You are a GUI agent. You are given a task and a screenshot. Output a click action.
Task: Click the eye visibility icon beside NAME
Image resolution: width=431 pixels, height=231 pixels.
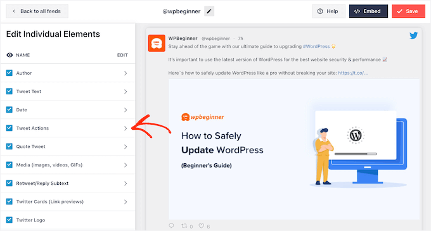(10, 55)
